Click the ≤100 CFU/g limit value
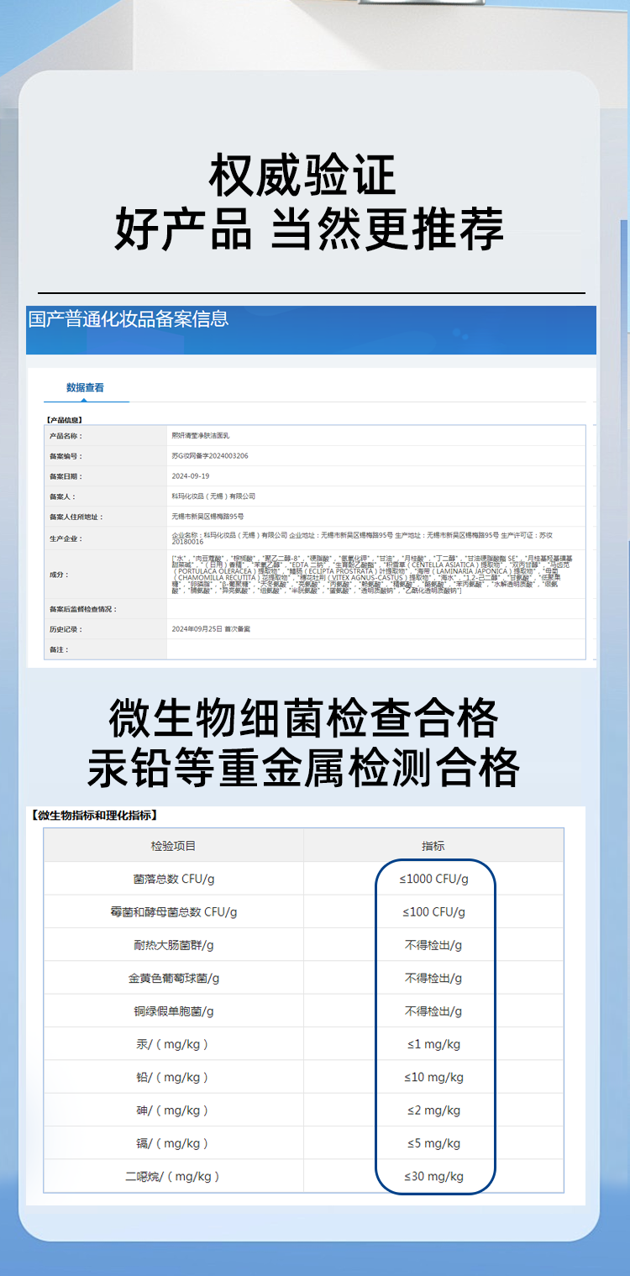630x1276 pixels. pyautogui.click(x=433, y=911)
